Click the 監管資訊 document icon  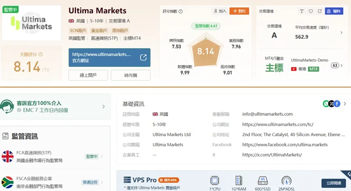click(x=5, y=136)
